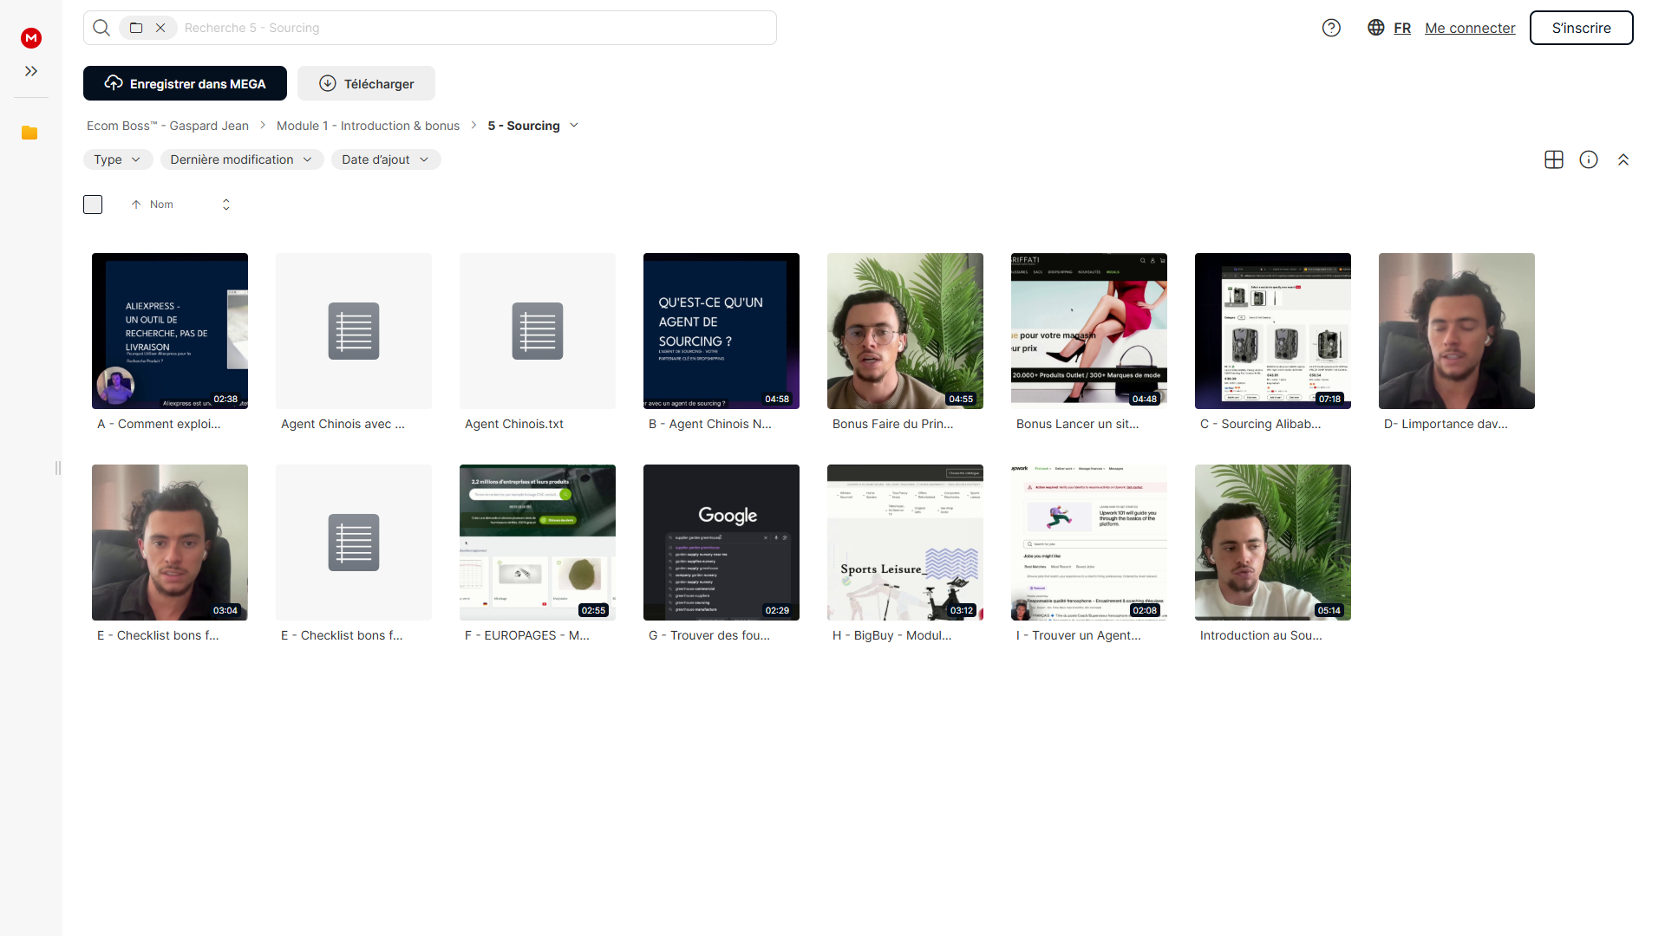Open H - BigBuy - Modul... video thumbnail
Image resolution: width=1665 pixels, height=936 pixels.
905,543
